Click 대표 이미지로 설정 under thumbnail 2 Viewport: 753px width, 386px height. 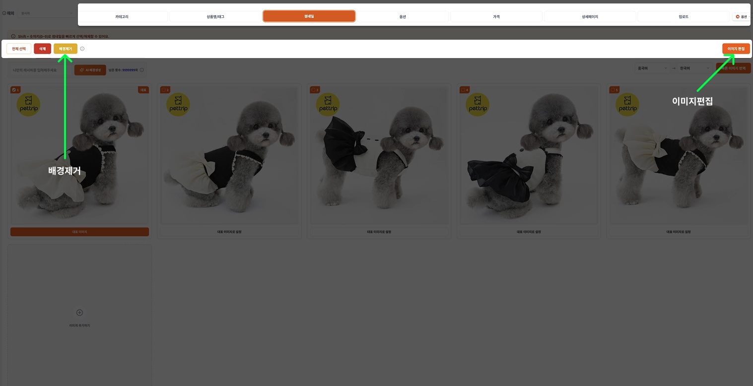coord(229,232)
